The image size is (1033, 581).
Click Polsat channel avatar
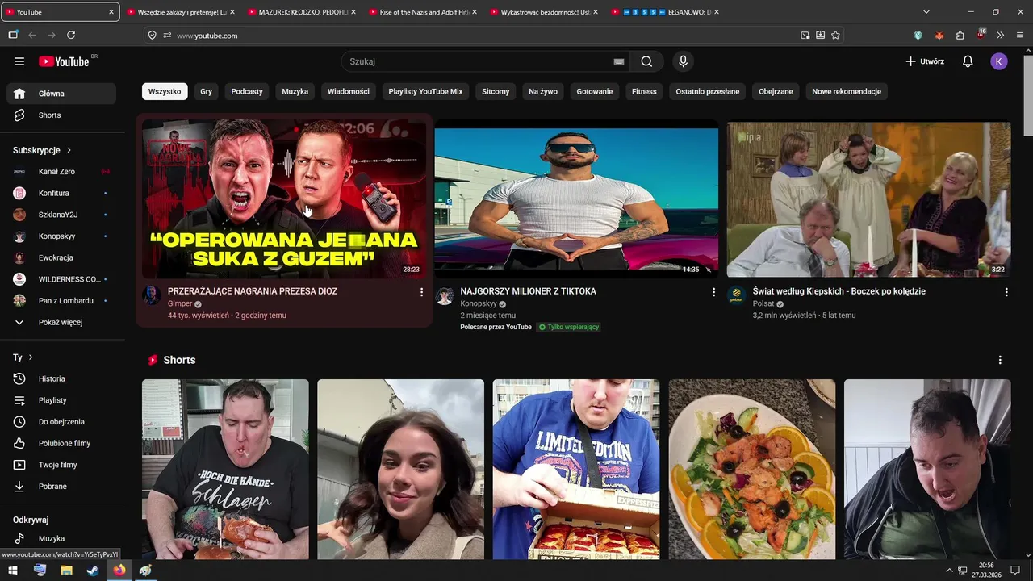[x=736, y=295]
